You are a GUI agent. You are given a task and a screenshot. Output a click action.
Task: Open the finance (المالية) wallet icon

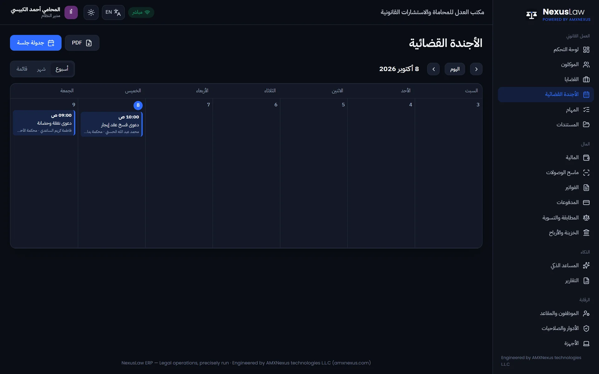586,158
